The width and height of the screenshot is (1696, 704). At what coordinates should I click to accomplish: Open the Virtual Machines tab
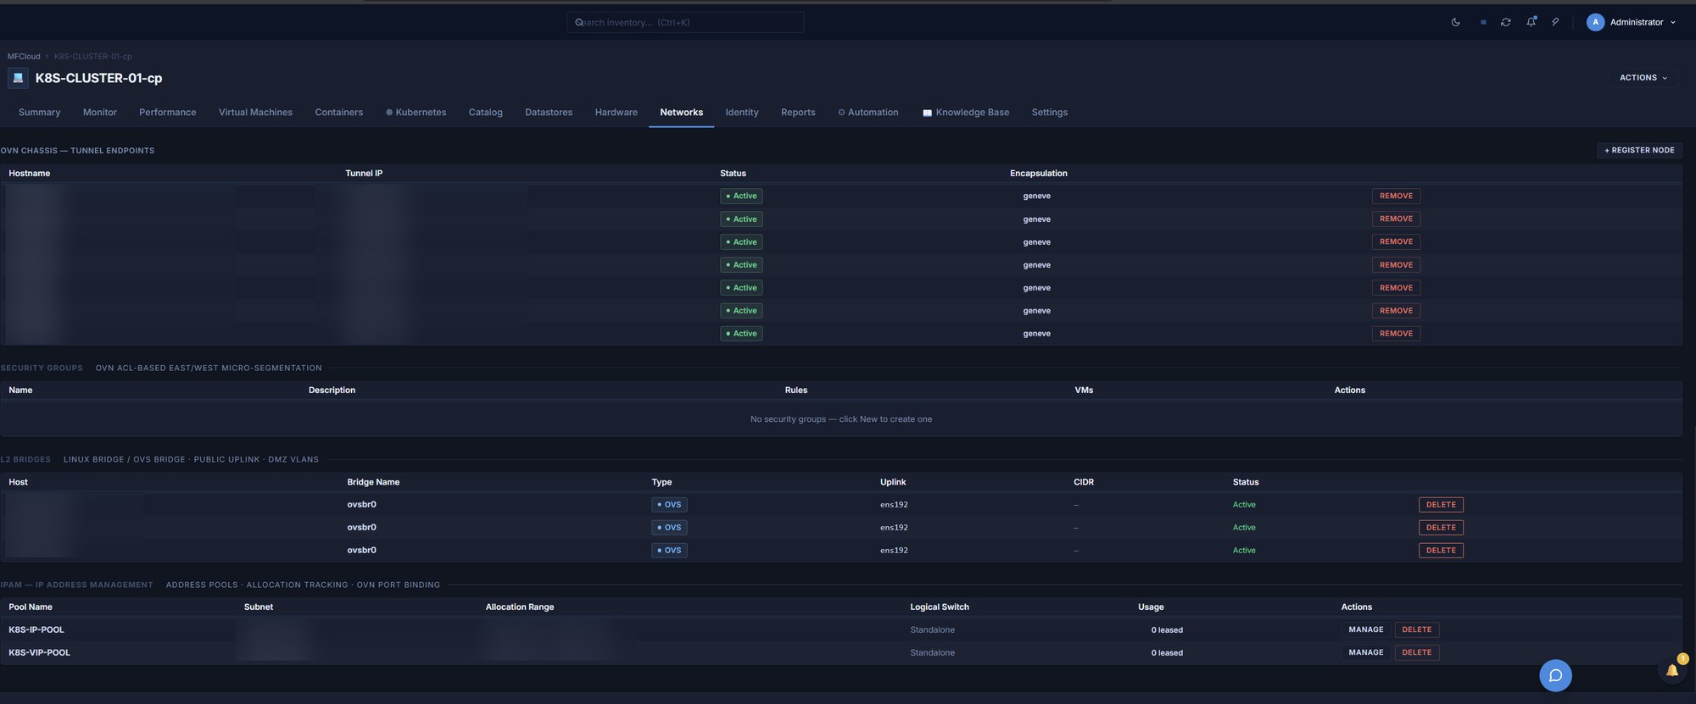coord(255,113)
